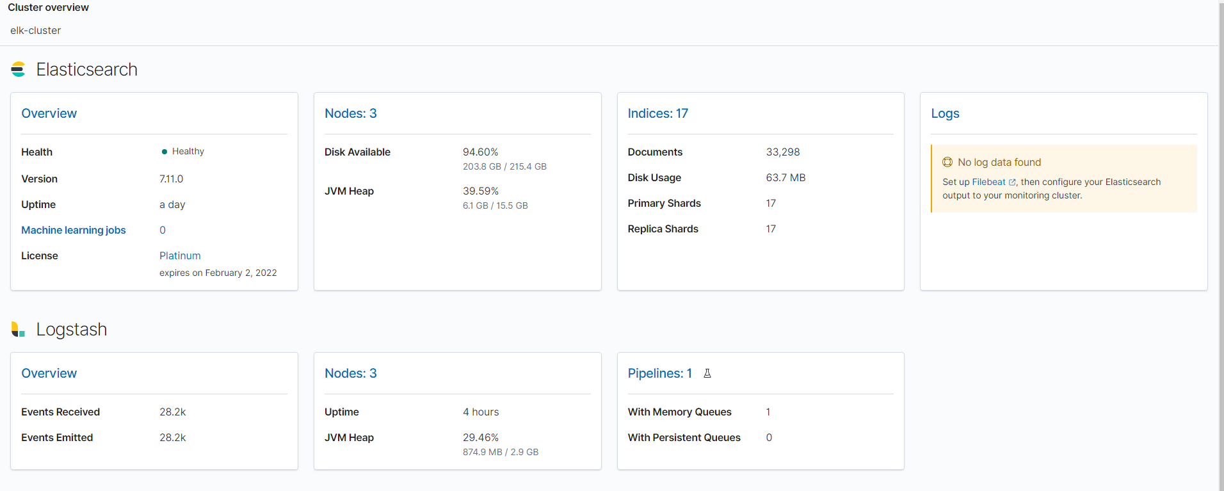Screen dimensions: 1224x491
Task: Open Elasticsearch Nodes: 3 link
Action: pos(351,113)
